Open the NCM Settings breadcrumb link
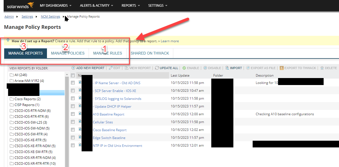This screenshot has width=339, height=167. click(50, 17)
